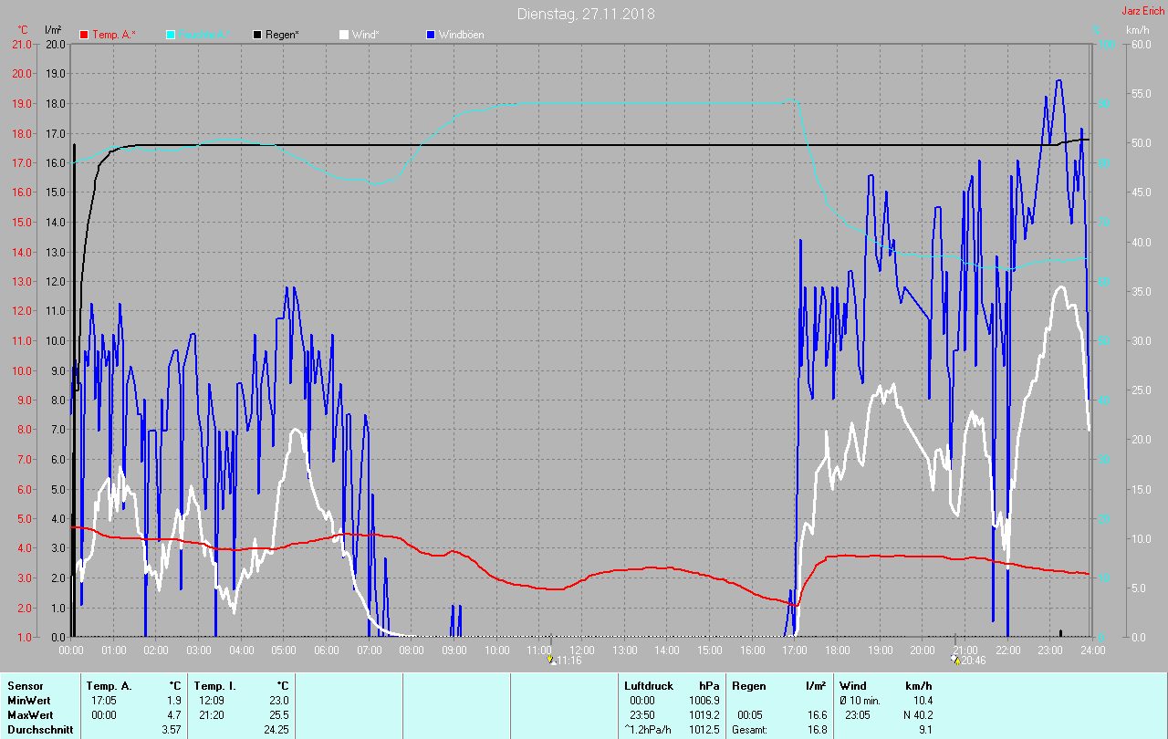Click the km/h axis unit label at top right
Viewport: 1168px width, 739px height.
coord(1138,30)
